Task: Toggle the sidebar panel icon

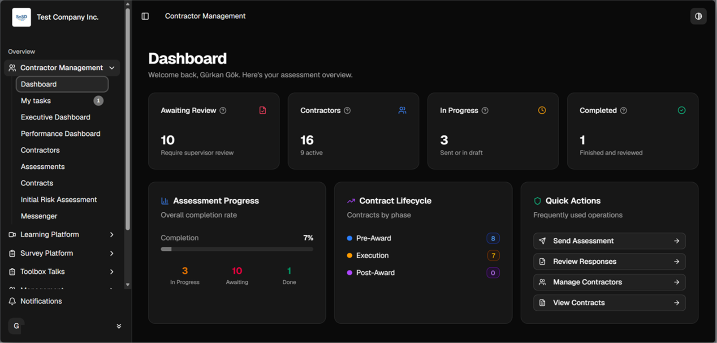Action: point(145,16)
